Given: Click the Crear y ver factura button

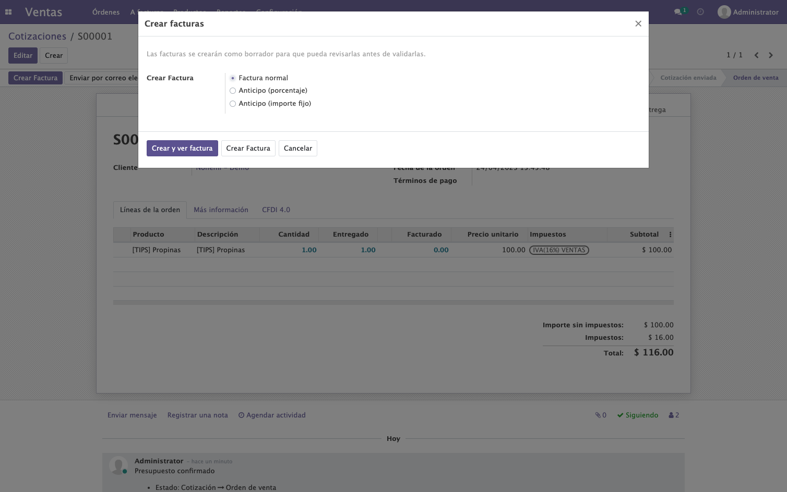Looking at the screenshot, I should tap(182, 149).
